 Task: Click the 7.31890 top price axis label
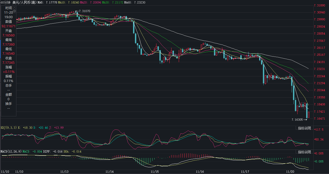coord(319,5)
